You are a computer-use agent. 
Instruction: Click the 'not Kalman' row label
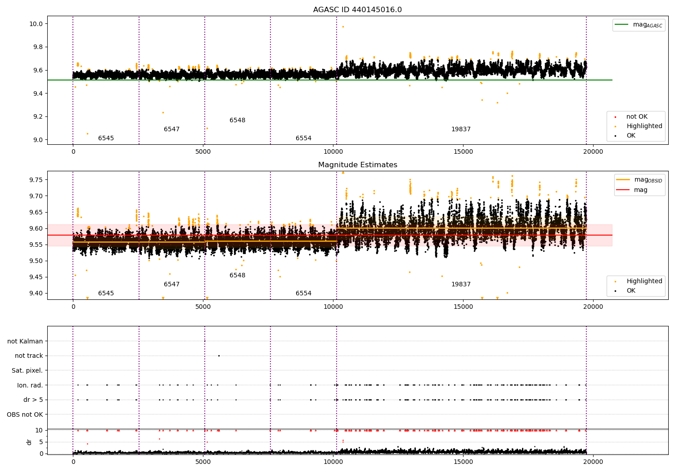click(x=25, y=342)
